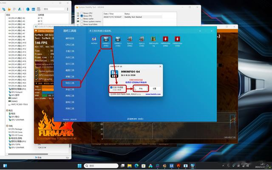Screen dimensions: 272x170
Task: Open the HWiNFO (32-bit) tool icon
Action: pos(118,42)
